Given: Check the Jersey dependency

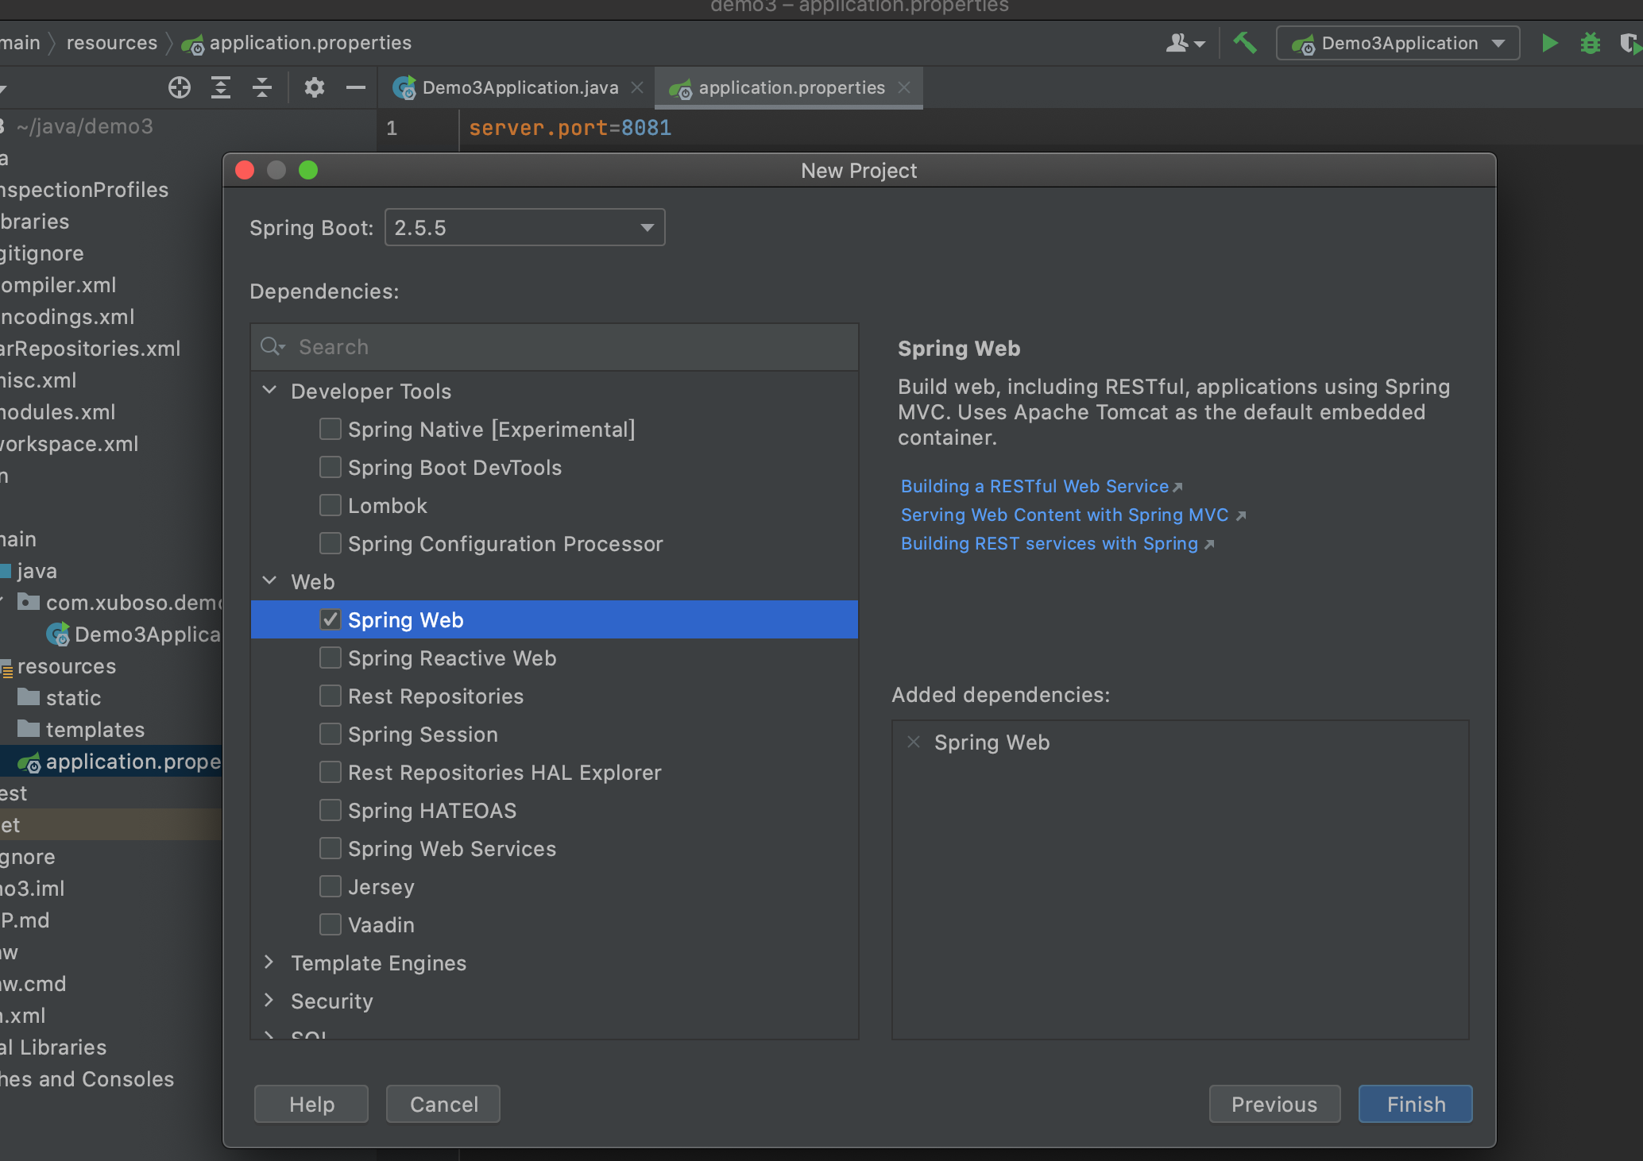Looking at the screenshot, I should click(x=331, y=886).
